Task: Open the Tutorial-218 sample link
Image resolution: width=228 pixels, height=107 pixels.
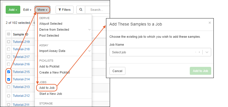Action: click(21, 49)
